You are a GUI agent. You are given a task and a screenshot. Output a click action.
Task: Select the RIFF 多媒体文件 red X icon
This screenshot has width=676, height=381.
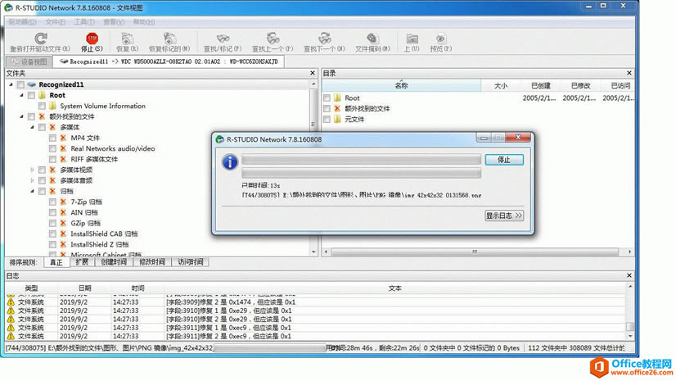63,159
